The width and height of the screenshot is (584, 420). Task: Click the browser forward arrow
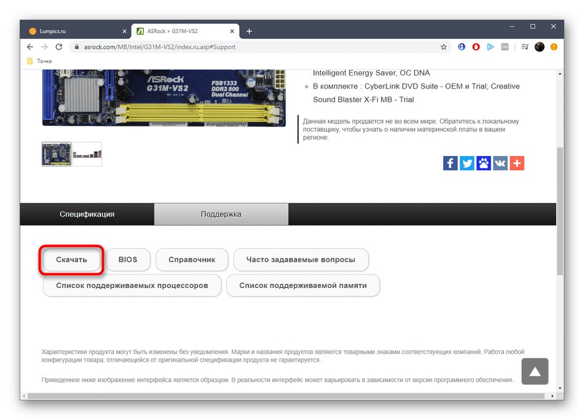(x=44, y=47)
